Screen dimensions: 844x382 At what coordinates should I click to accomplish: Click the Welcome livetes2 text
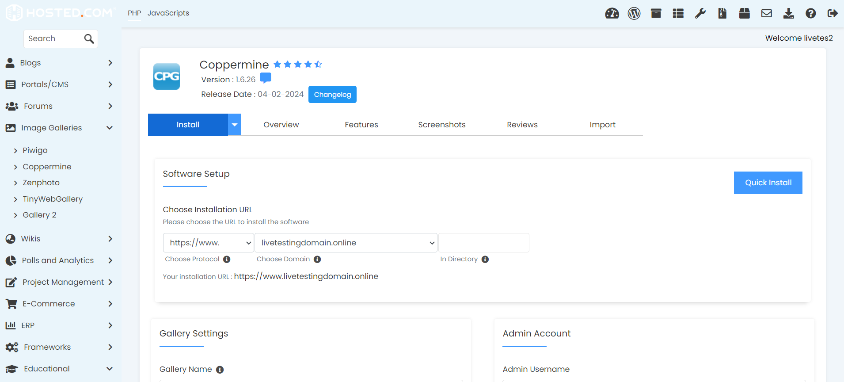pyautogui.click(x=799, y=38)
